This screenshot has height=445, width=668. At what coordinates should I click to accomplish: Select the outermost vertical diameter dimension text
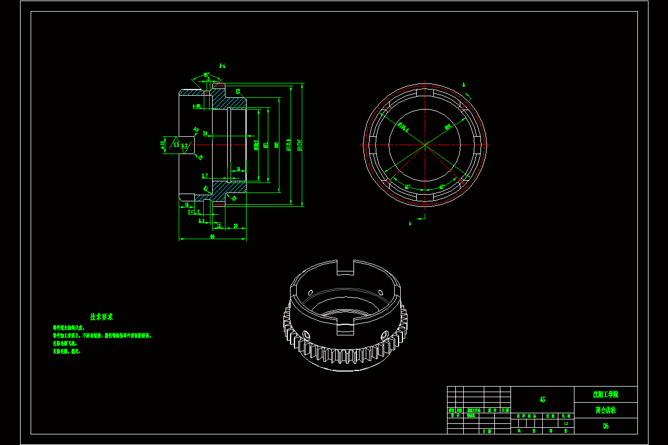299,145
